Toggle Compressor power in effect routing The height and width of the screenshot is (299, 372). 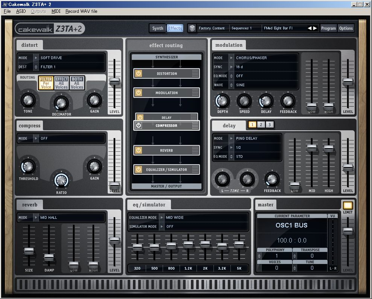click(x=139, y=125)
